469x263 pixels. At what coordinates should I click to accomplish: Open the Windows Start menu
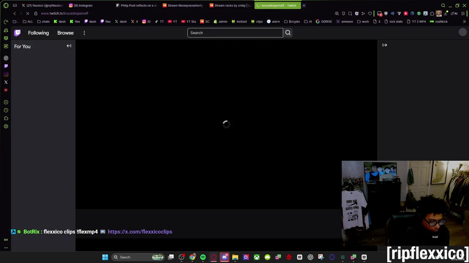pyautogui.click(x=105, y=257)
